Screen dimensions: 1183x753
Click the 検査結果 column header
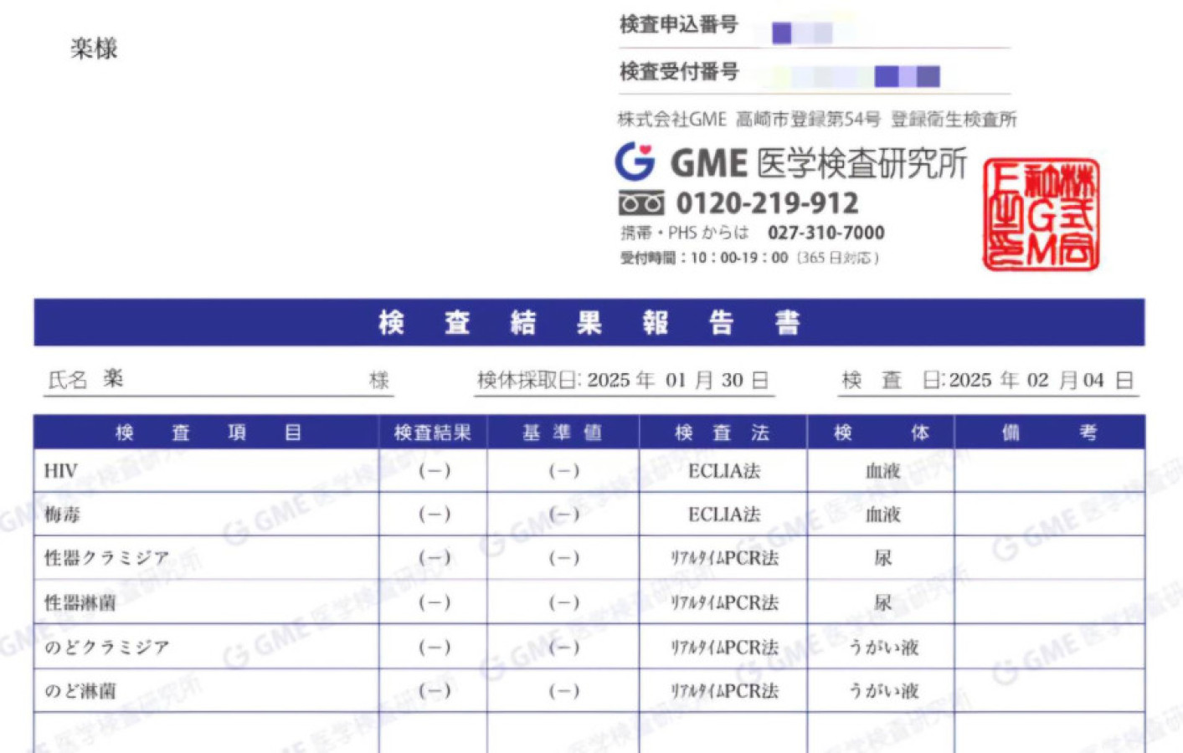(433, 433)
